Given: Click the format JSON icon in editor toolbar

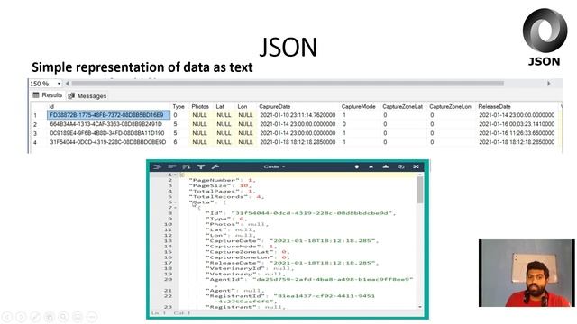Looking at the screenshot, I should pyautogui.click(x=157, y=166).
